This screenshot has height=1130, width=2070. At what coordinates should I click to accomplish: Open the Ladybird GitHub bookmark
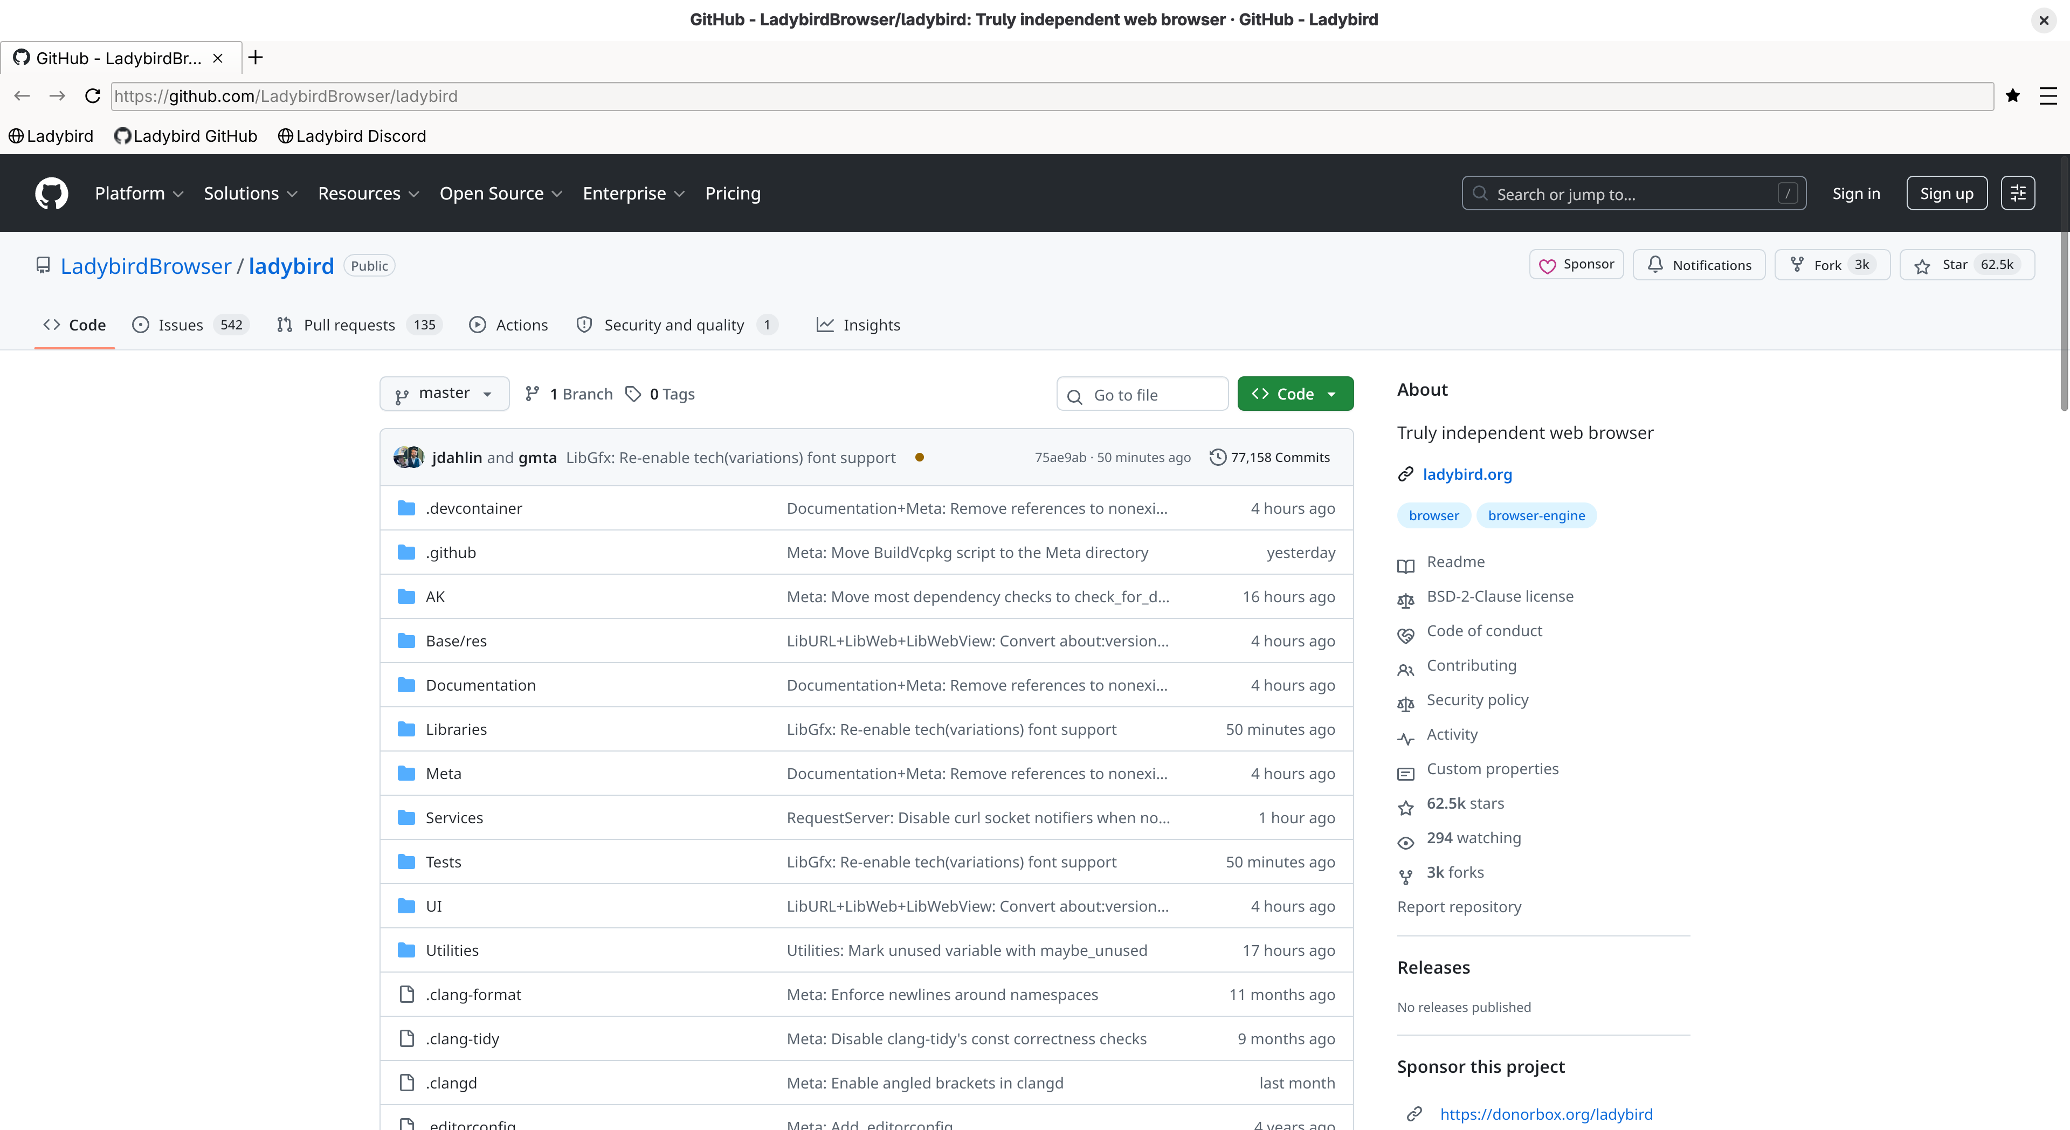click(187, 136)
